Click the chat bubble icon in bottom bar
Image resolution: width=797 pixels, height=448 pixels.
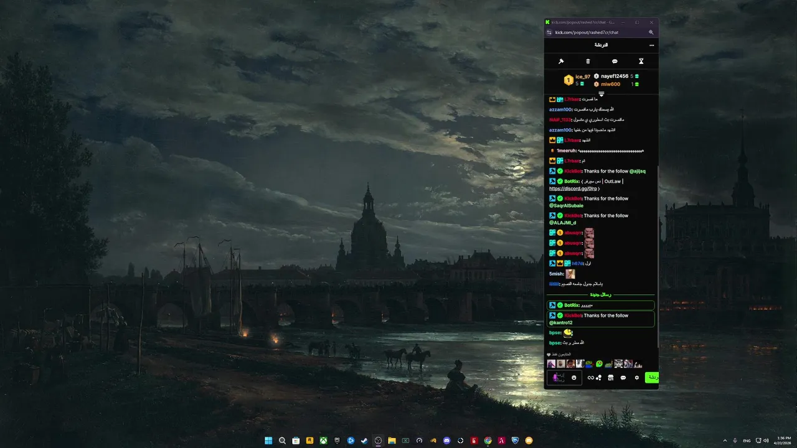click(623, 378)
